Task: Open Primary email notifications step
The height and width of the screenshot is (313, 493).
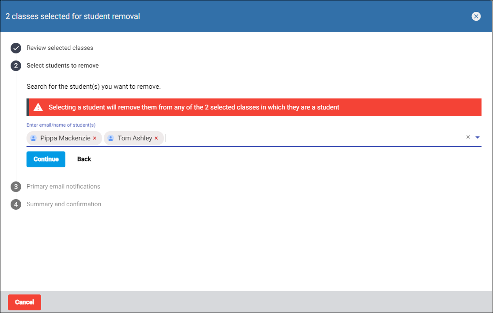Action: tap(63, 186)
